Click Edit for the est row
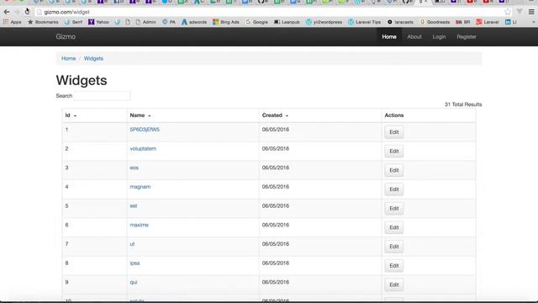 tap(394, 209)
